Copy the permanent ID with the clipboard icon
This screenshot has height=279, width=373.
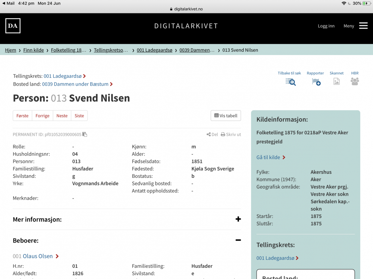[x=85, y=134]
